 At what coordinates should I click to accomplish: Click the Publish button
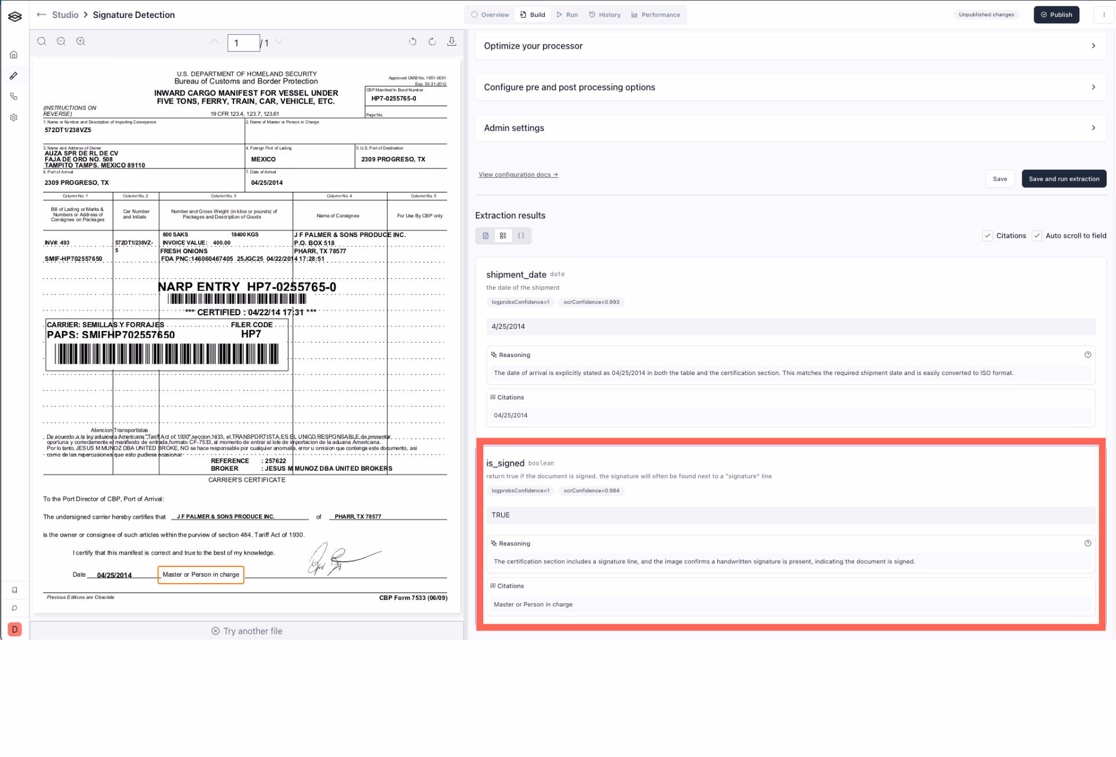pos(1056,14)
